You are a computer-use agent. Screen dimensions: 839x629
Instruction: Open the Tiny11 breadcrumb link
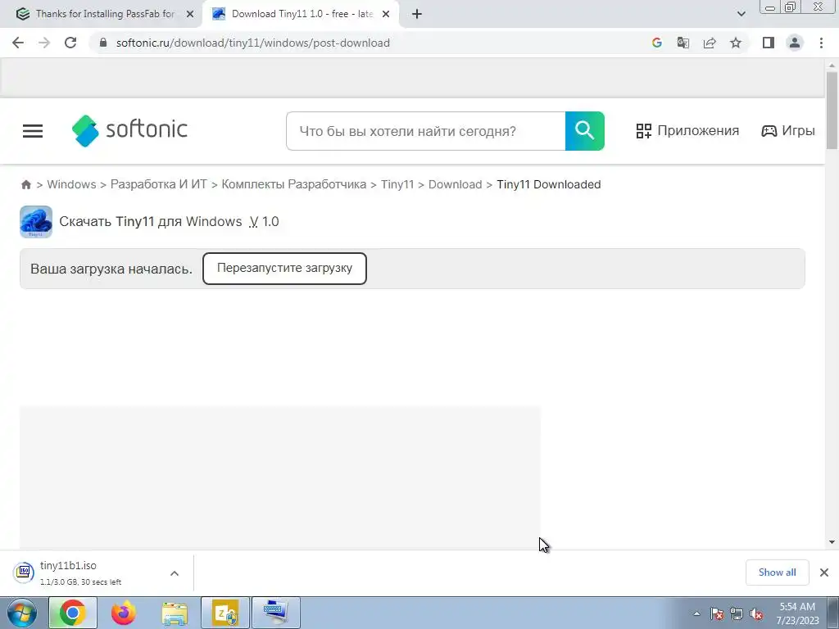(x=397, y=184)
